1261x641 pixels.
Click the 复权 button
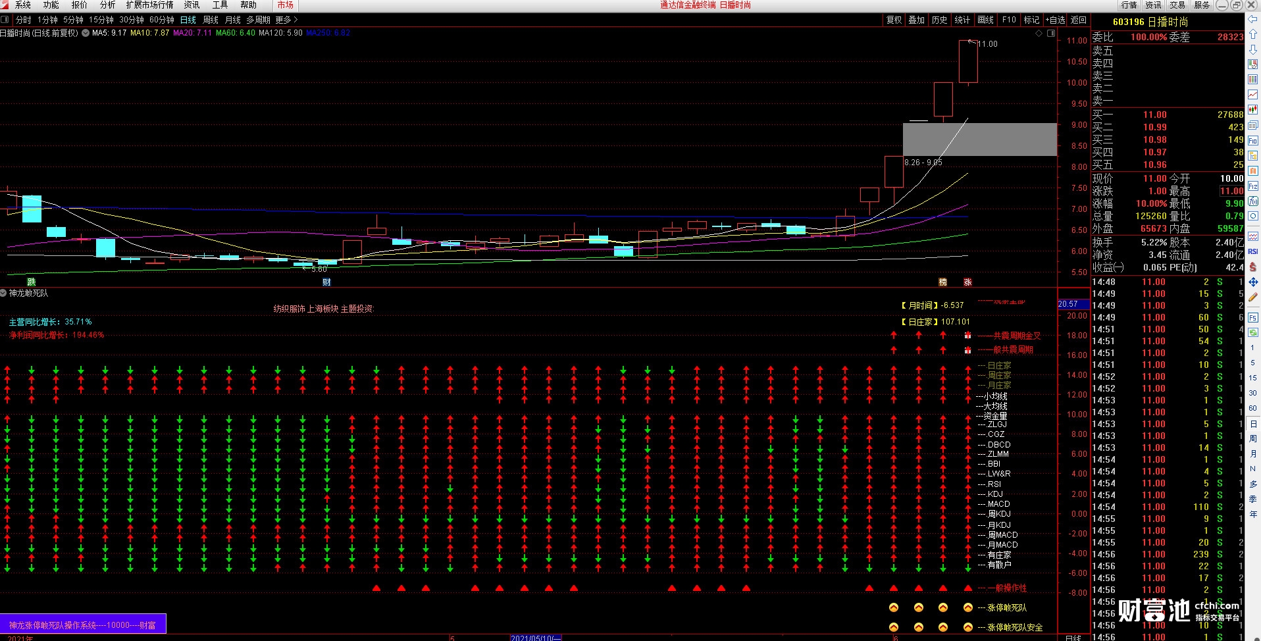pyautogui.click(x=894, y=20)
